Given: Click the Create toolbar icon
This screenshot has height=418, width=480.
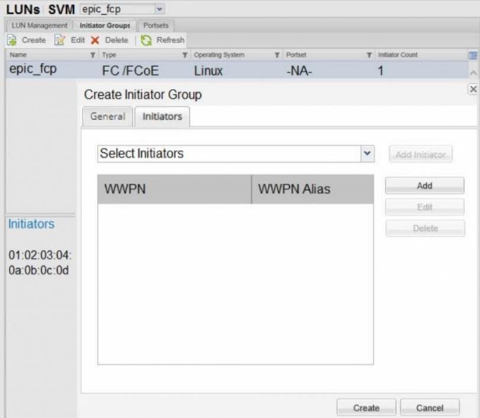Looking at the screenshot, I should click(x=11, y=40).
